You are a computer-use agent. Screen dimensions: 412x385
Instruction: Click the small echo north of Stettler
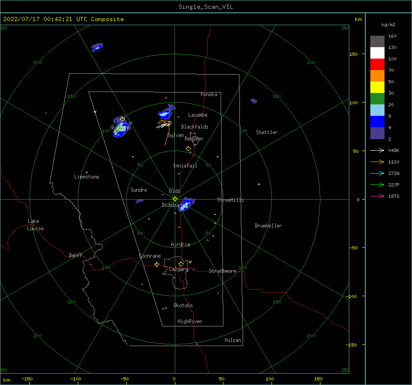(254, 101)
